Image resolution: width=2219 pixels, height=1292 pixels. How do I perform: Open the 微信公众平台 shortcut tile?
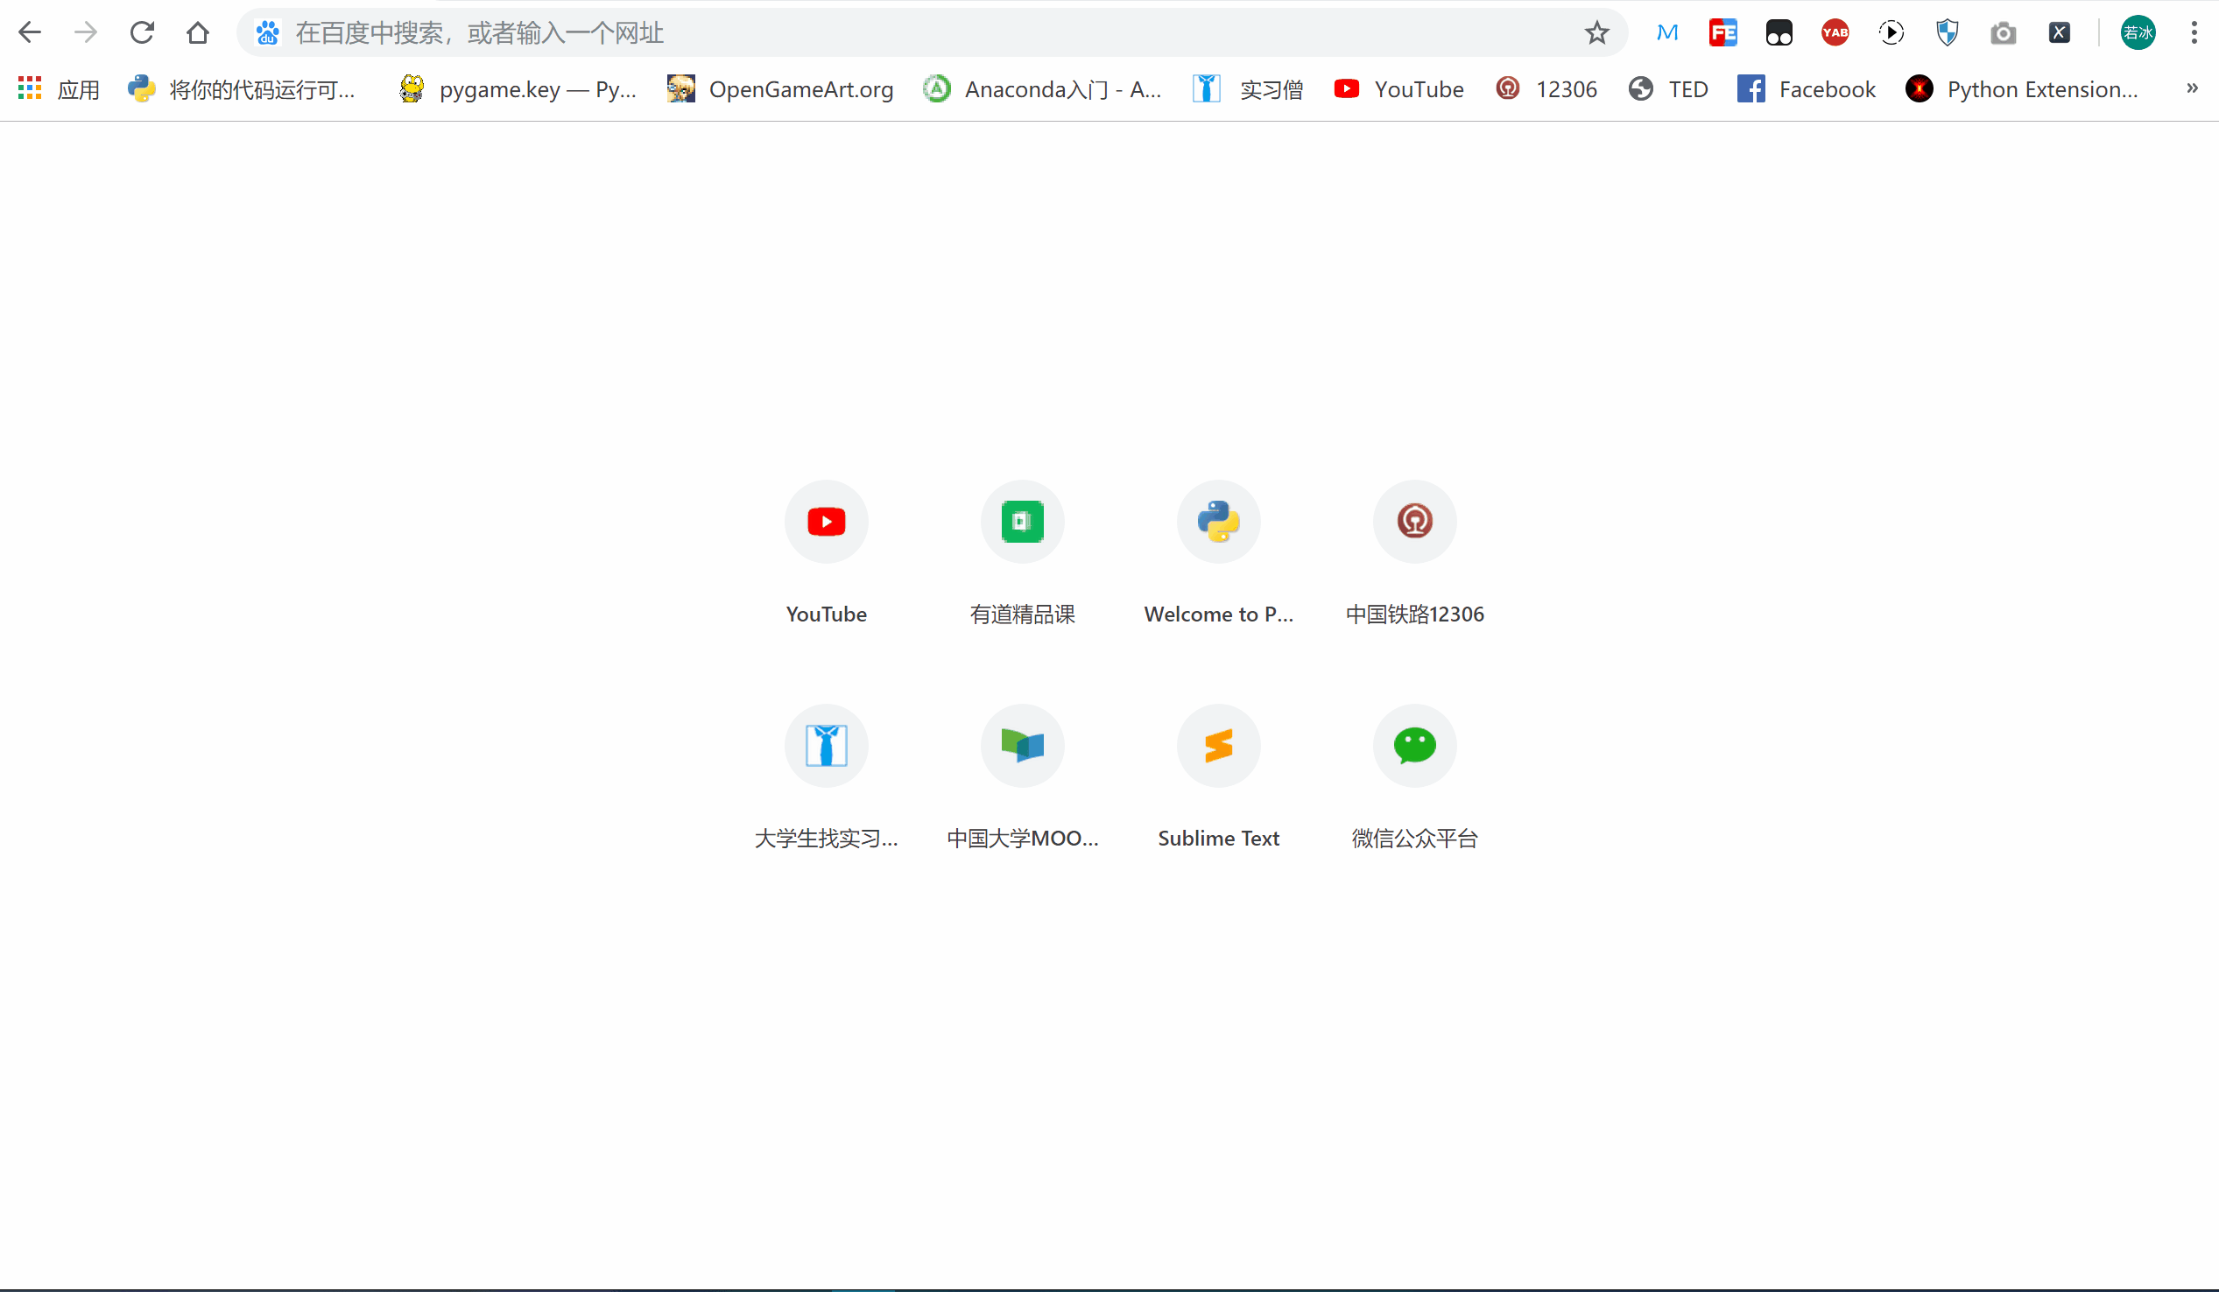tap(1415, 777)
